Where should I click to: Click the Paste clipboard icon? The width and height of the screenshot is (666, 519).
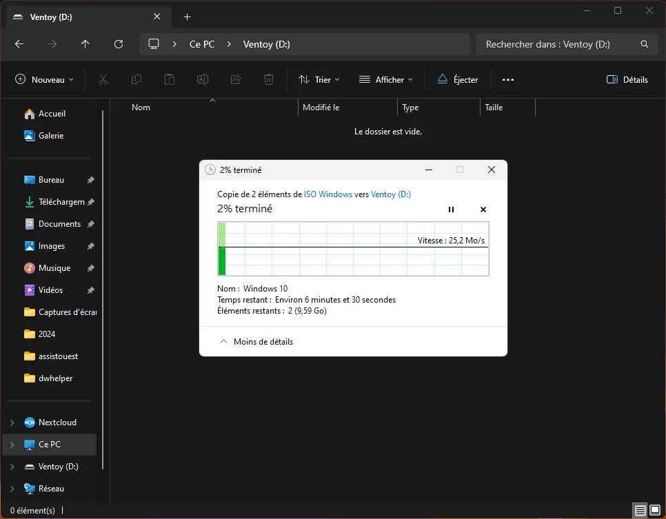click(x=170, y=79)
